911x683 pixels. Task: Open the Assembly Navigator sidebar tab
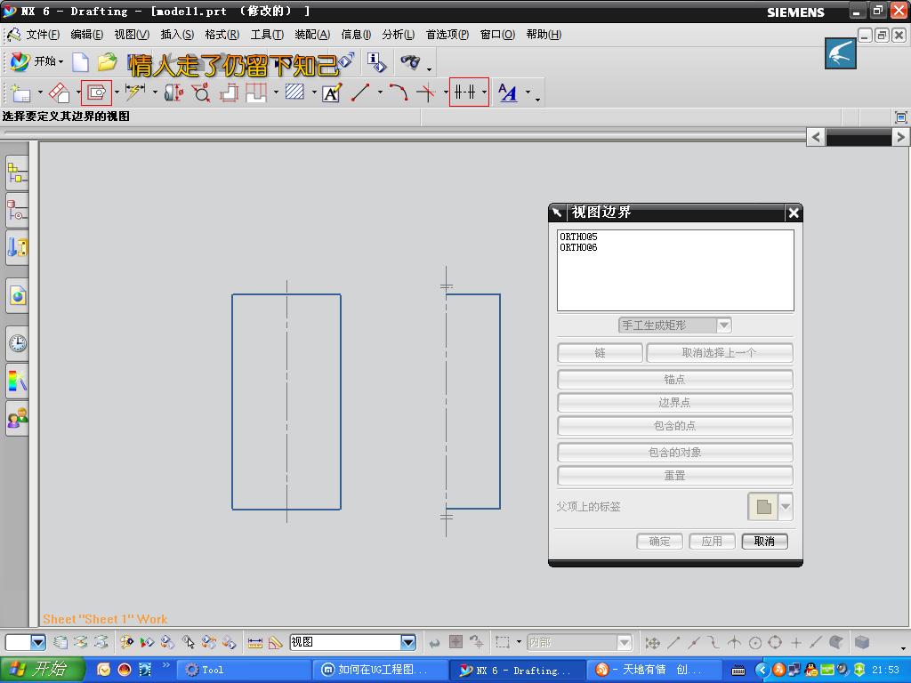coord(18,173)
